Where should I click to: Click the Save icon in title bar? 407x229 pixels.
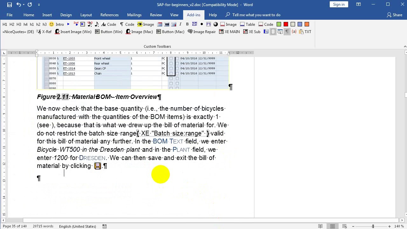tap(10, 4)
